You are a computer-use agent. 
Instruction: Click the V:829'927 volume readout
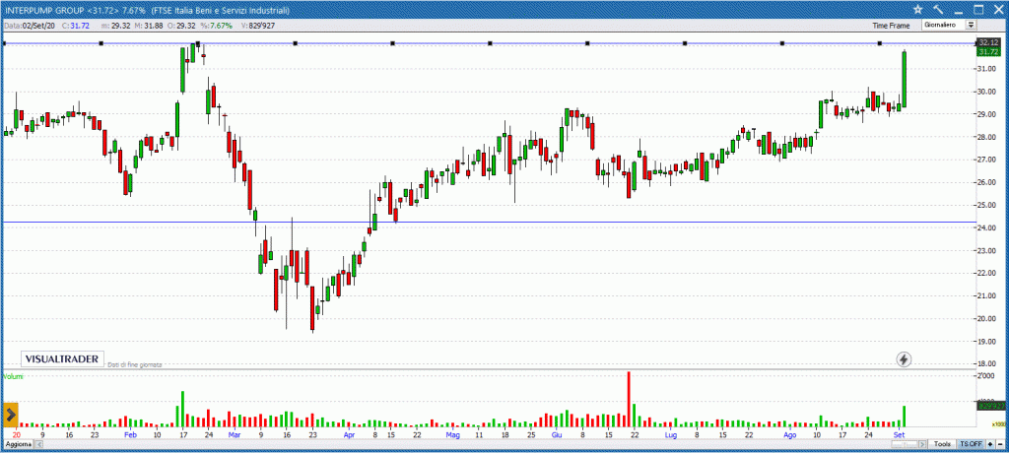pos(257,26)
